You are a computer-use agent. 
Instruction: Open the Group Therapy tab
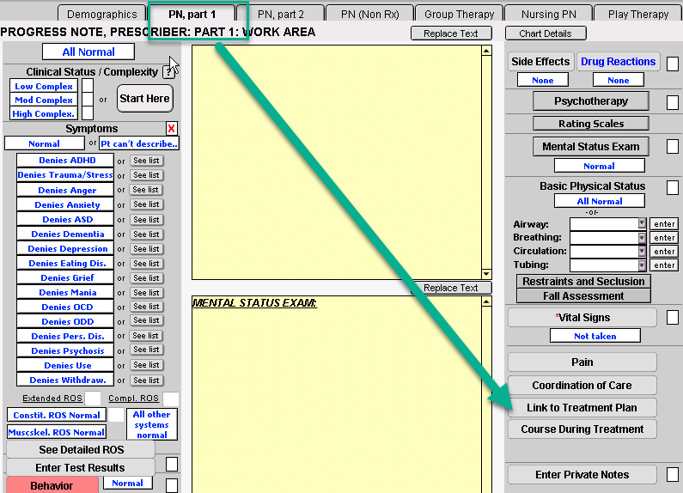click(460, 14)
